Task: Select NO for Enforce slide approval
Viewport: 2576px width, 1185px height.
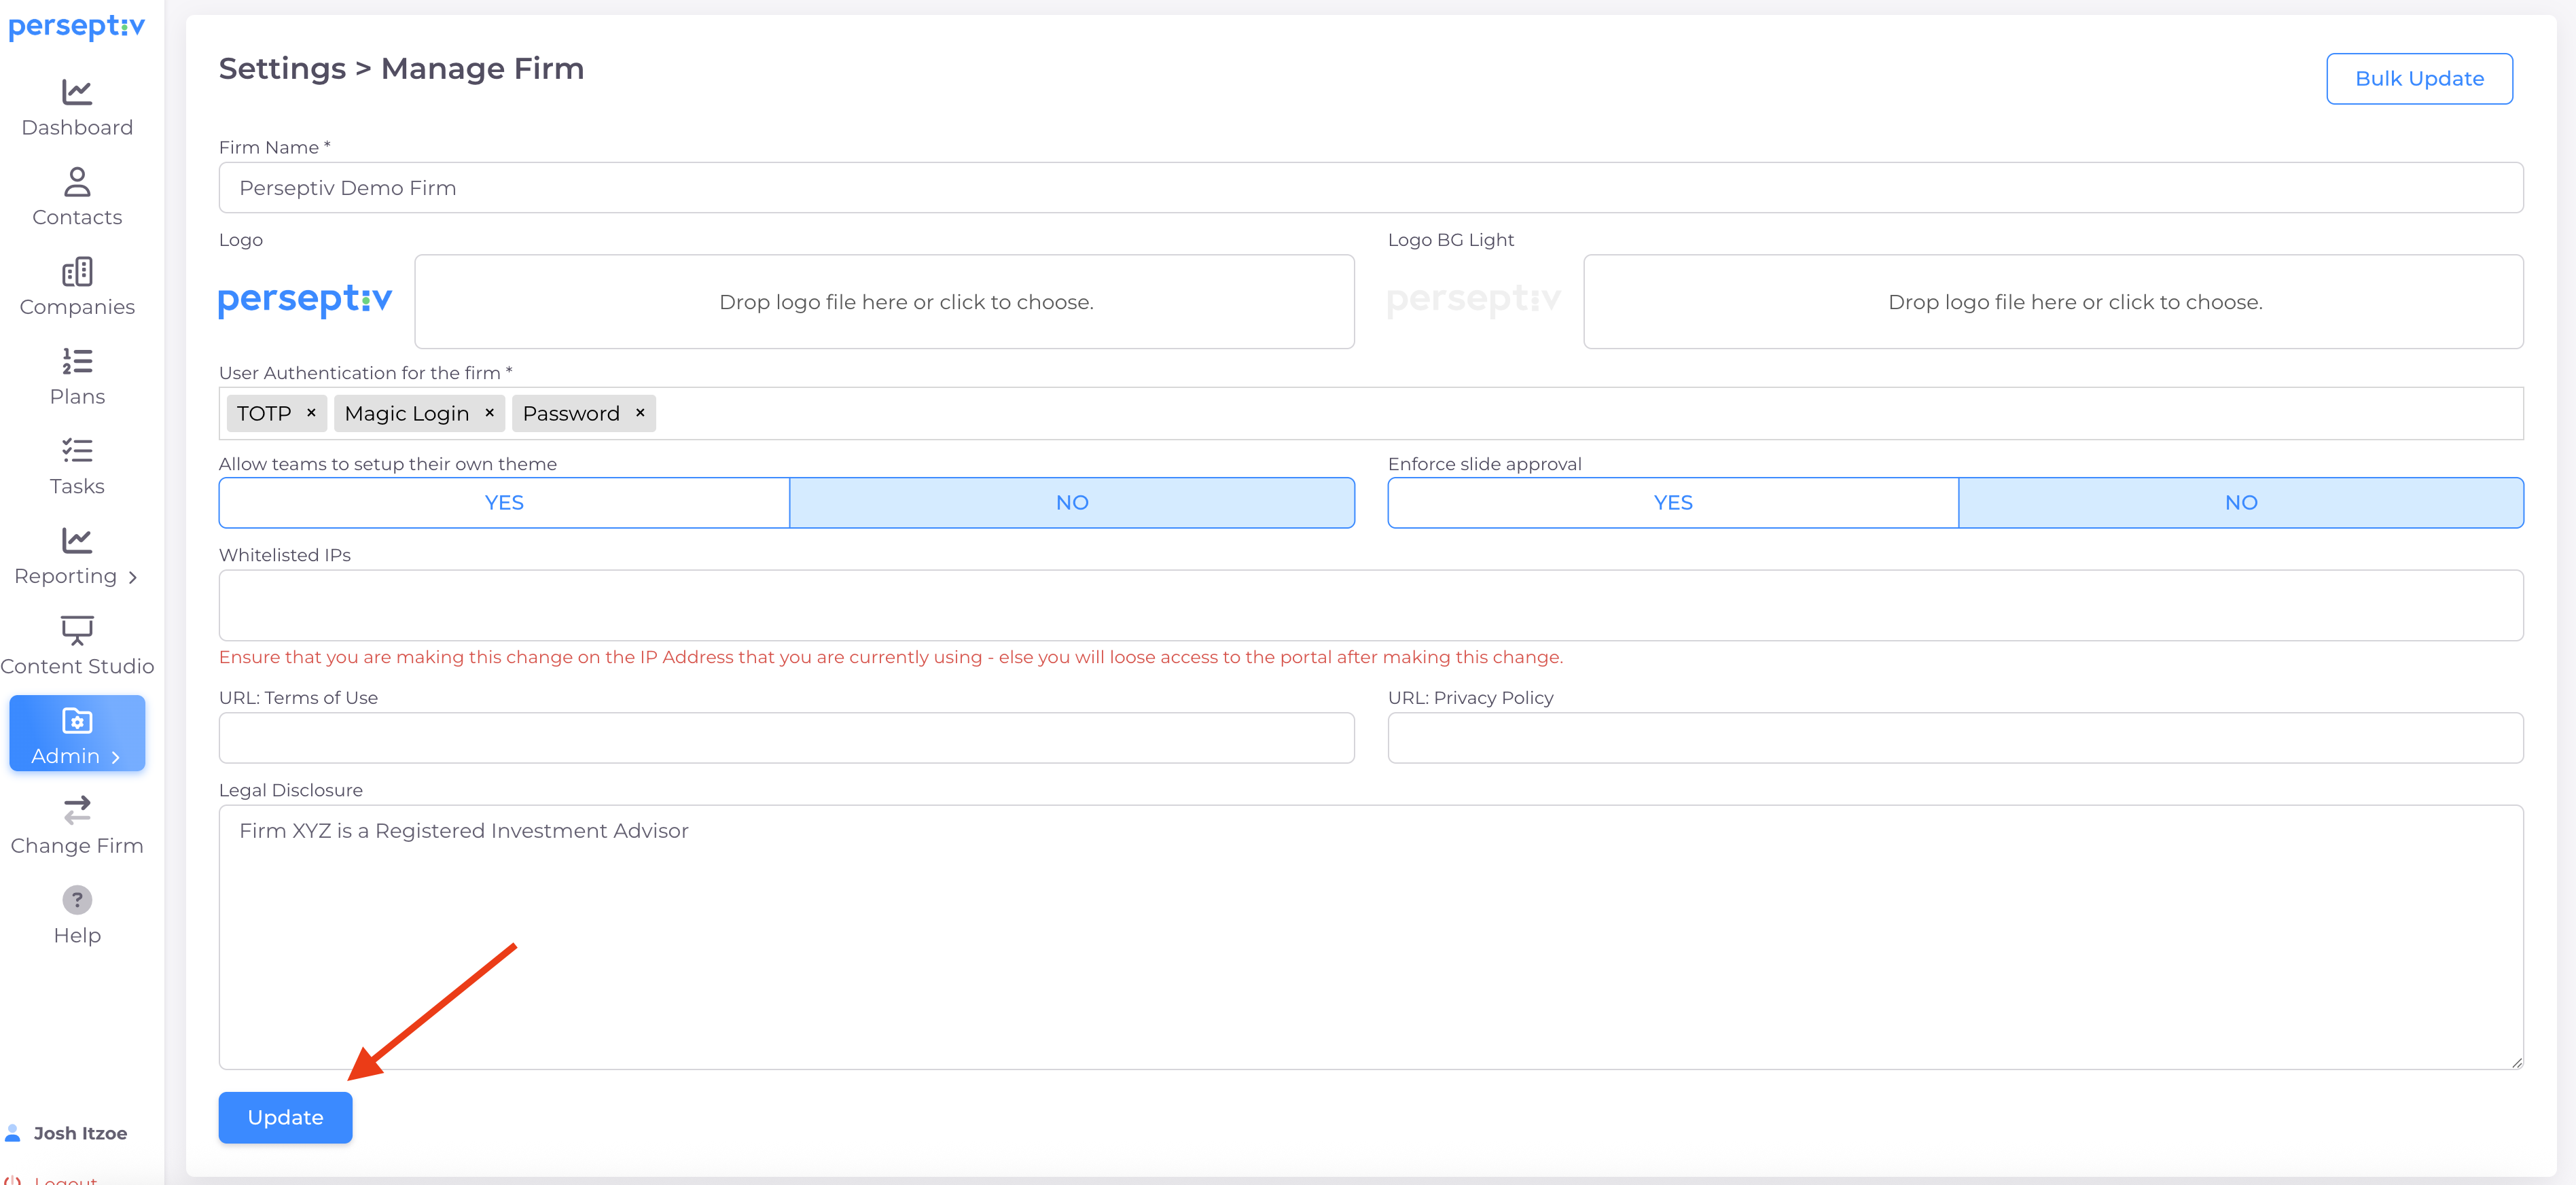Action: pyautogui.click(x=2240, y=503)
